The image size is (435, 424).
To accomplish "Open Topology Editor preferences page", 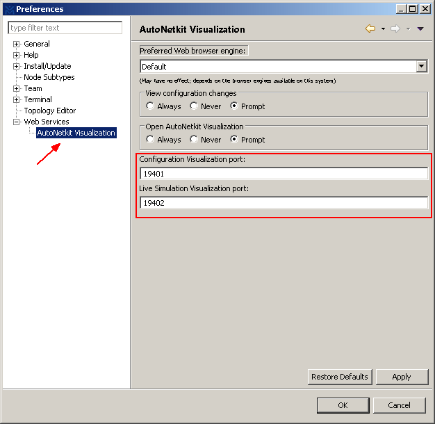I will 49,111.
